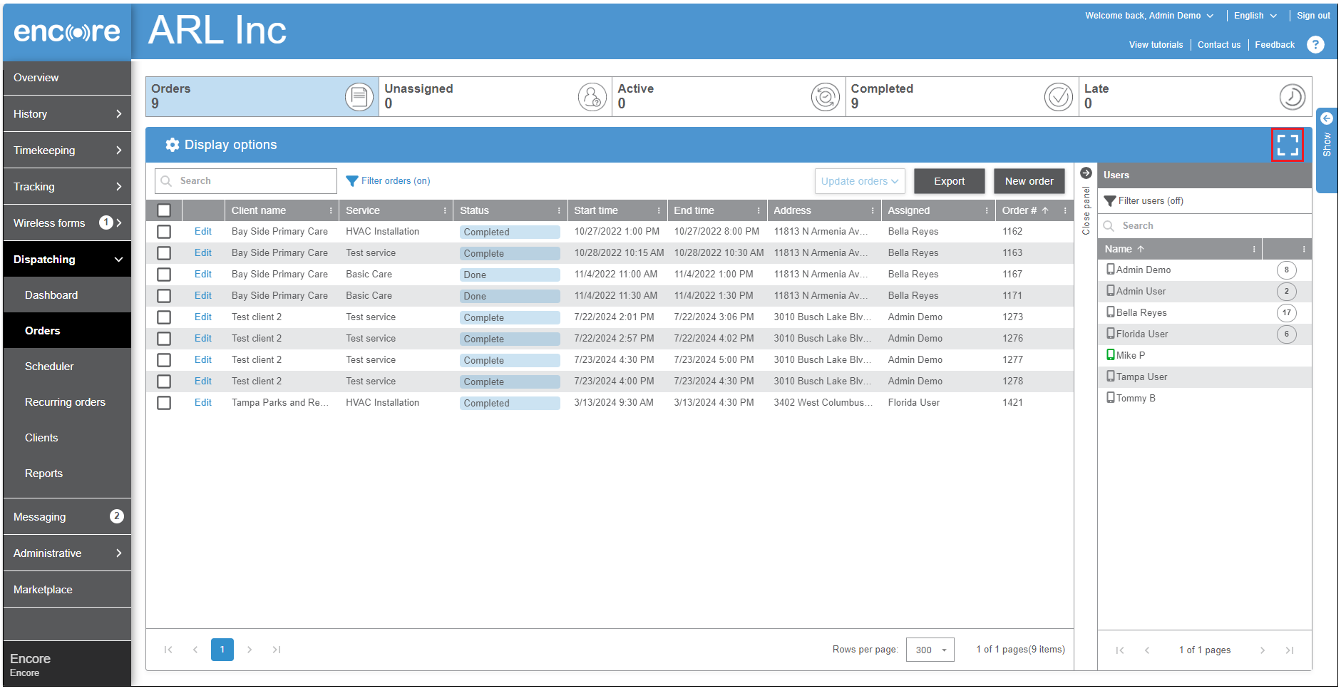Open the Scheduler submenu item
This screenshot has width=1341, height=691.
pyautogui.click(x=67, y=367)
